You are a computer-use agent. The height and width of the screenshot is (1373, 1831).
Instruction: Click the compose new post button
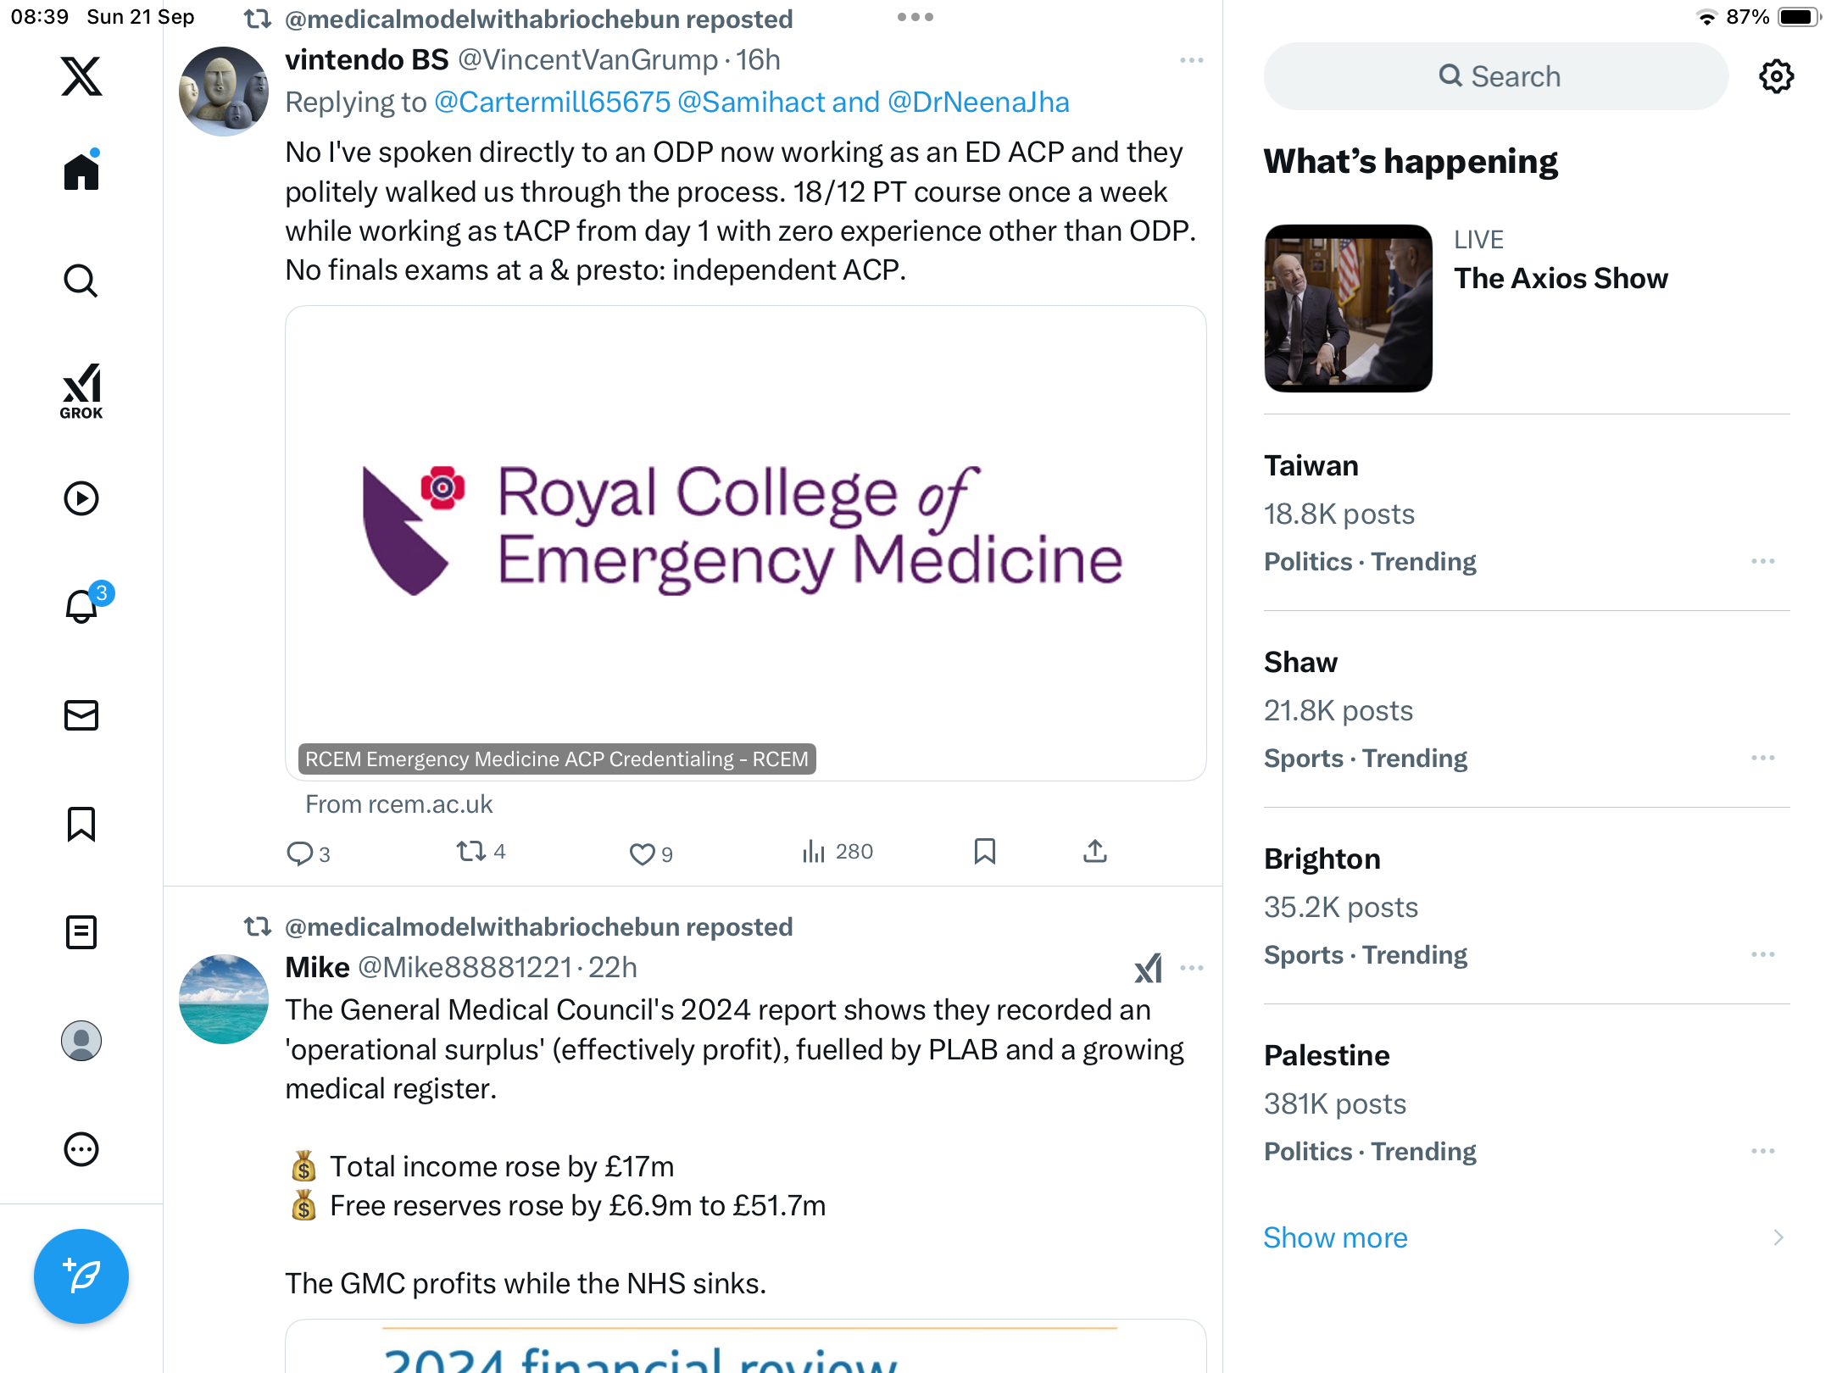pos(81,1276)
